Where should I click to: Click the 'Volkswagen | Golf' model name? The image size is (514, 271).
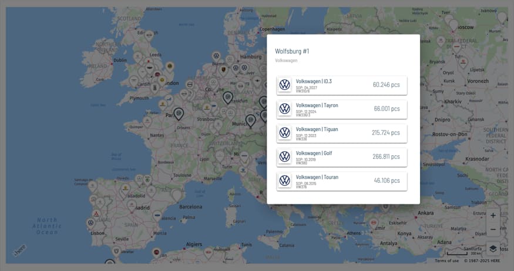pyautogui.click(x=314, y=153)
